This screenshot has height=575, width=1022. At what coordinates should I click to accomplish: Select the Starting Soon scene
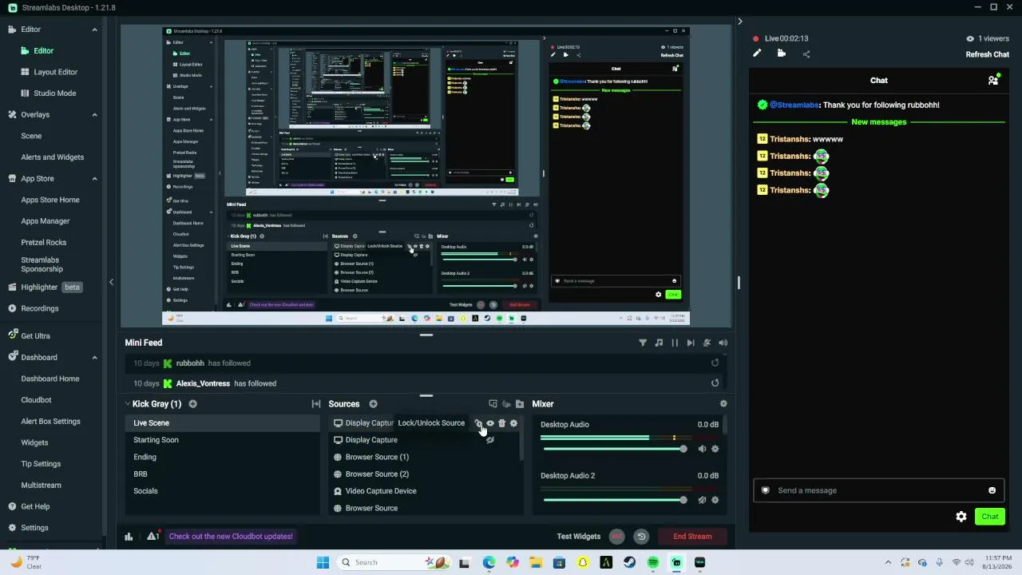156,440
